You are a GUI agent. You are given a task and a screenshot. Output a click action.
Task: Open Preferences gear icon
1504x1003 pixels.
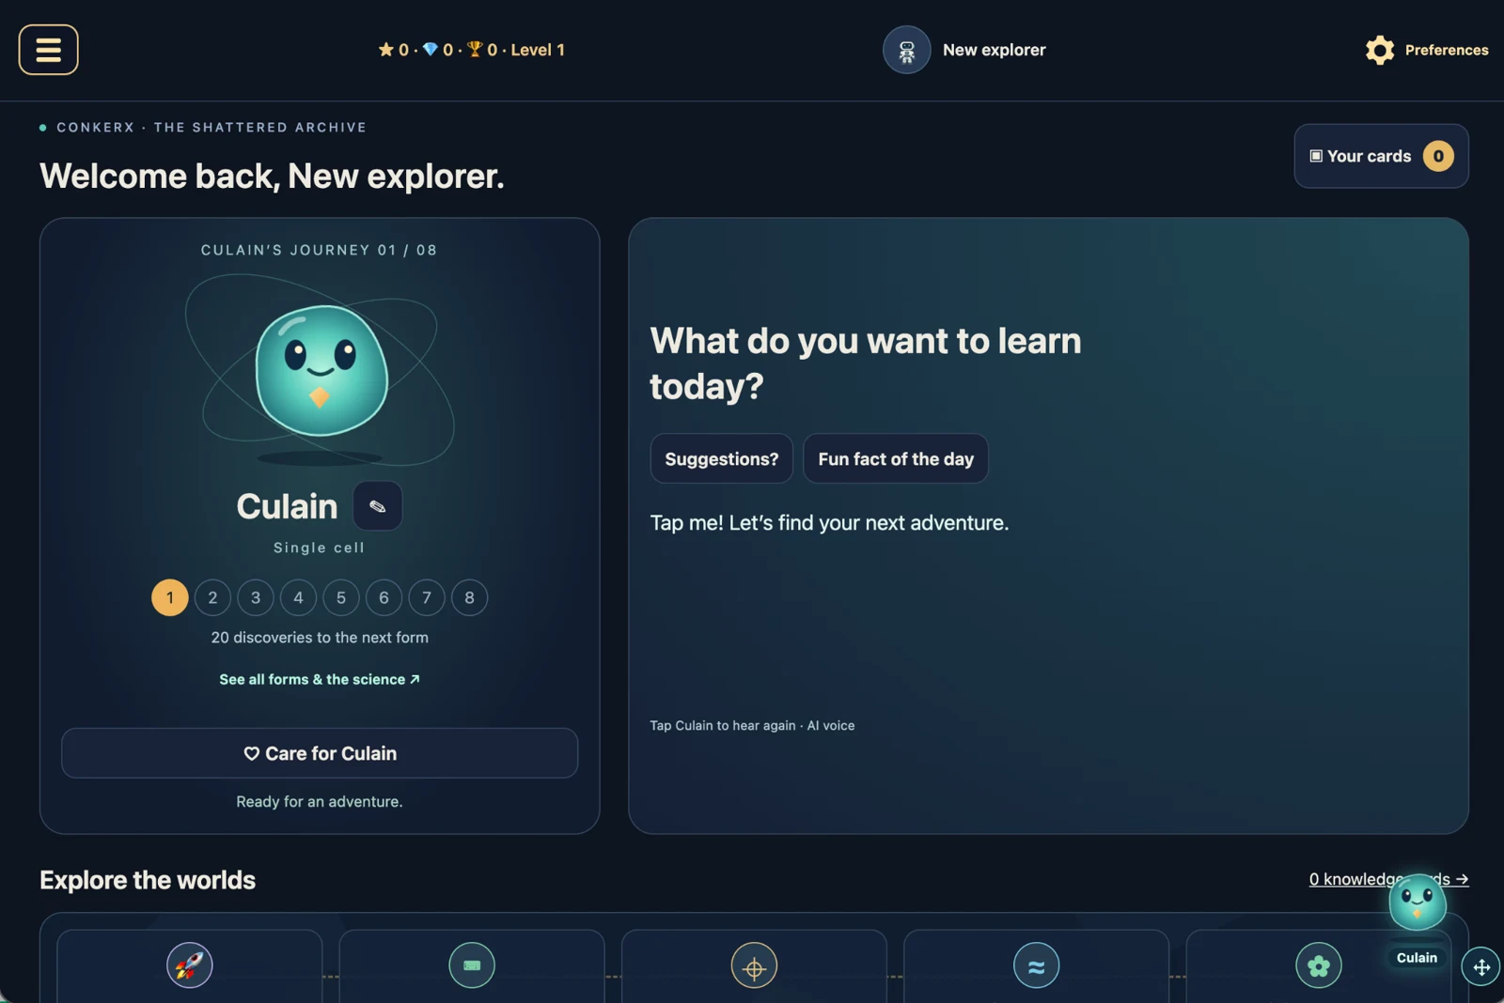coord(1379,50)
